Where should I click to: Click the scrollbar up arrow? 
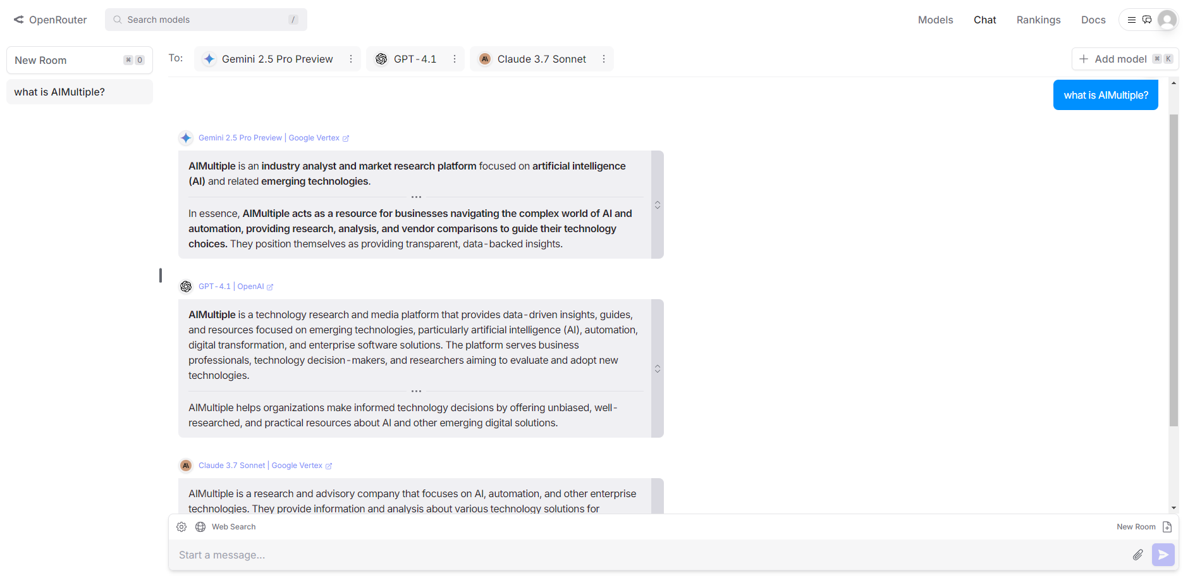pos(1174,83)
